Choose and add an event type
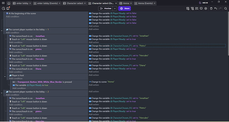229x122 pixels. (206, 9)
